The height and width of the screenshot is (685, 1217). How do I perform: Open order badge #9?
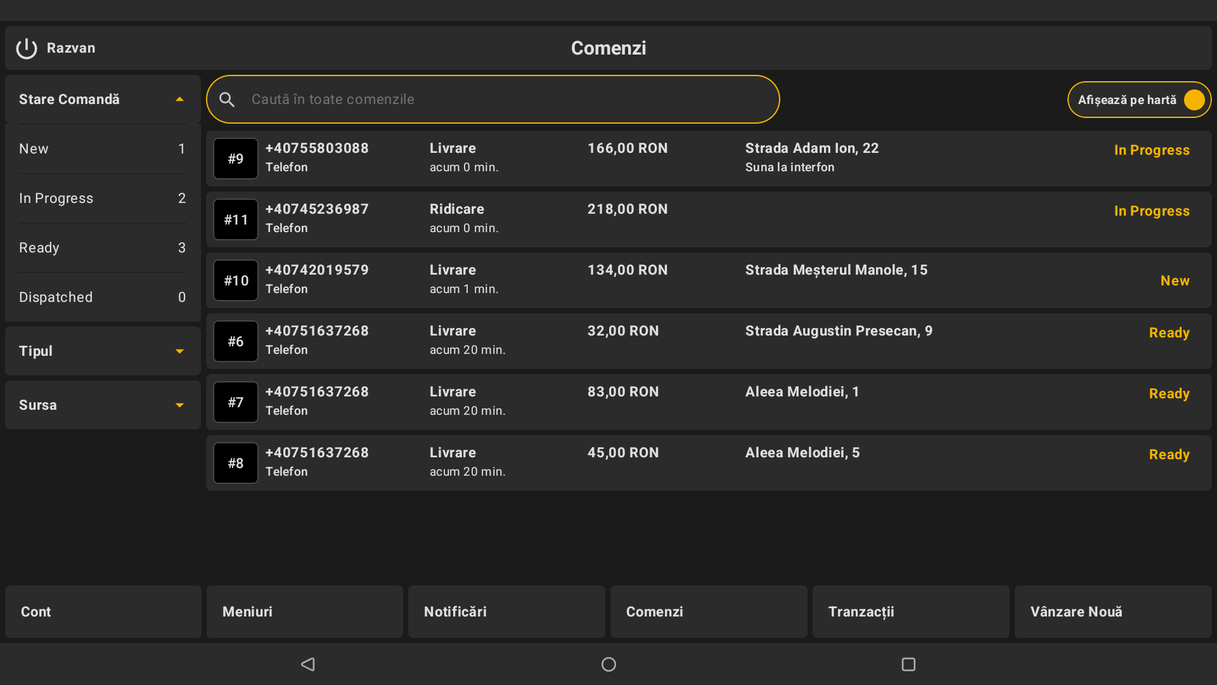pyautogui.click(x=236, y=159)
